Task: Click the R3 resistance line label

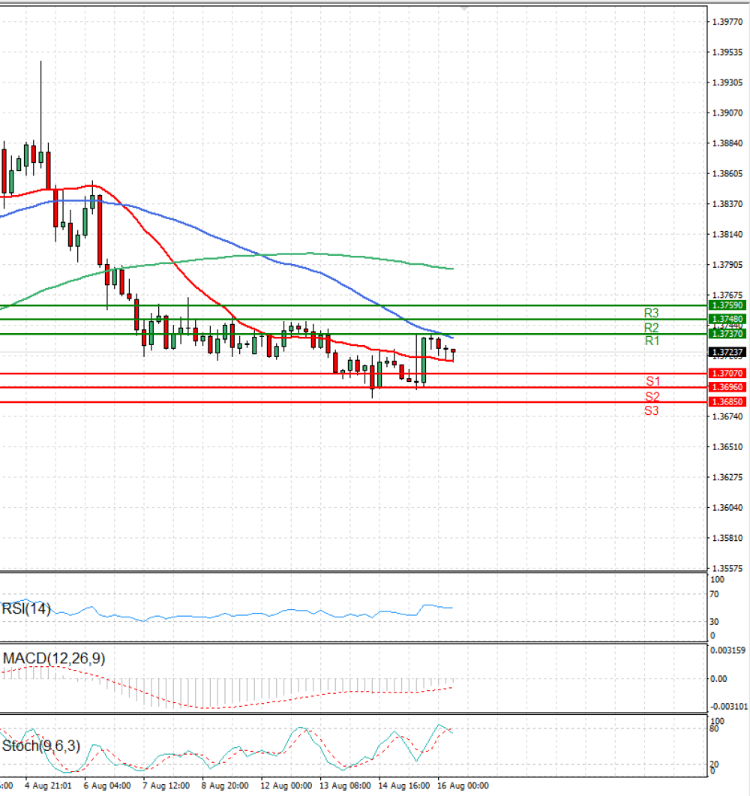Action: (x=652, y=313)
